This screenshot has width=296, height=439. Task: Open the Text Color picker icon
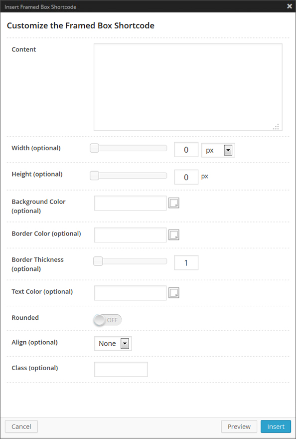173,293
